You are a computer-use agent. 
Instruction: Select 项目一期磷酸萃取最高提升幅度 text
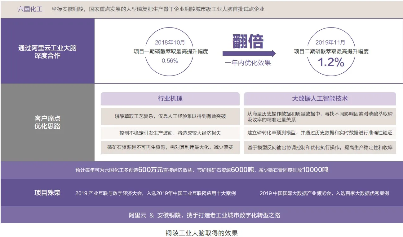pyautogui.click(x=170, y=52)
